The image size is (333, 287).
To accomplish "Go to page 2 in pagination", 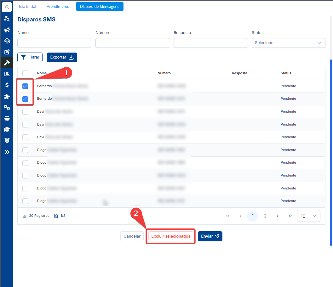I will point(265,216).
